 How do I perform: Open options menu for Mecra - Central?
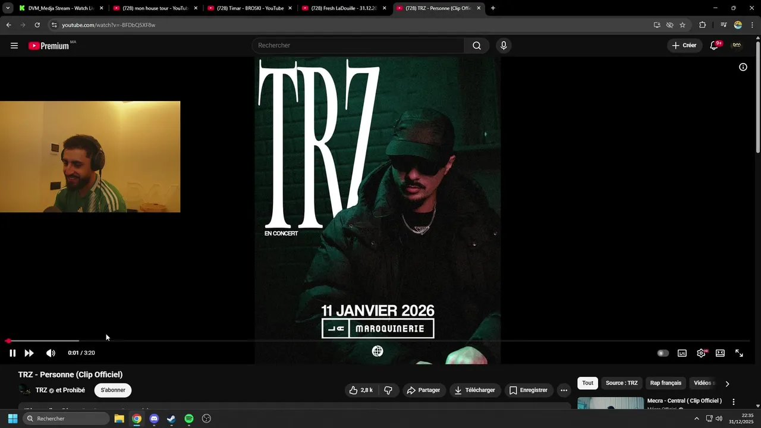[733, 402]
